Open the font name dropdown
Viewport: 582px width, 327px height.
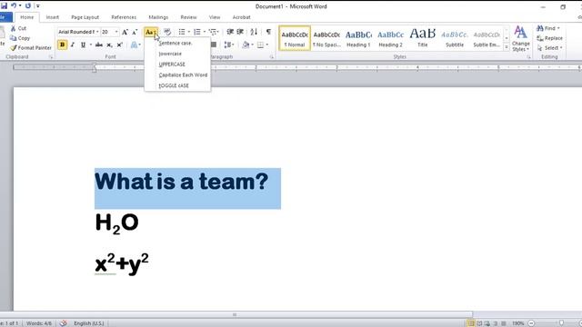[x=97, y=32]
